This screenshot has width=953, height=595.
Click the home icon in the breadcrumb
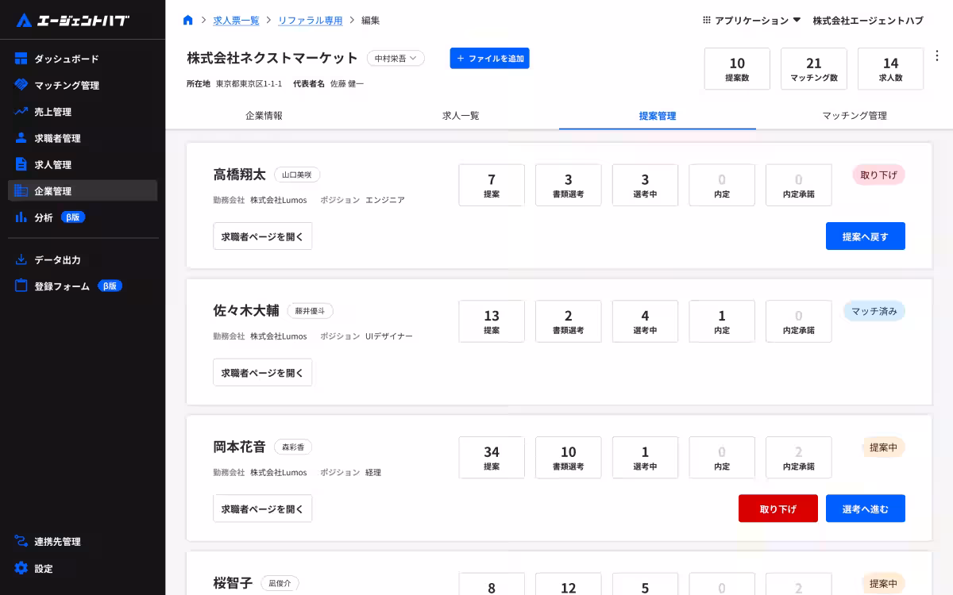tap(187, 21)
